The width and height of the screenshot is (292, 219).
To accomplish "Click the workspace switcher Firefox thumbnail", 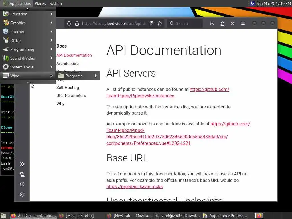I will [x=259, y=216].
